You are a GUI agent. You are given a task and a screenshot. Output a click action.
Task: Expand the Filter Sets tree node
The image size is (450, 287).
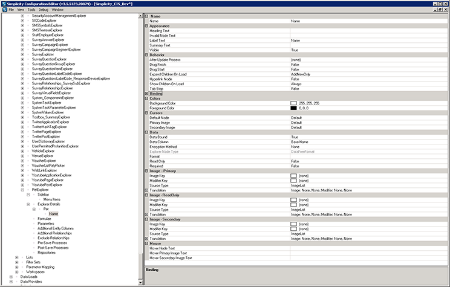[17, 262]
